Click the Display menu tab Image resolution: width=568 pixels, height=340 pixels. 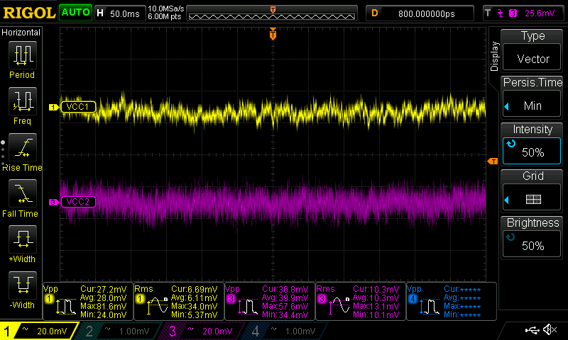(494, 56)
